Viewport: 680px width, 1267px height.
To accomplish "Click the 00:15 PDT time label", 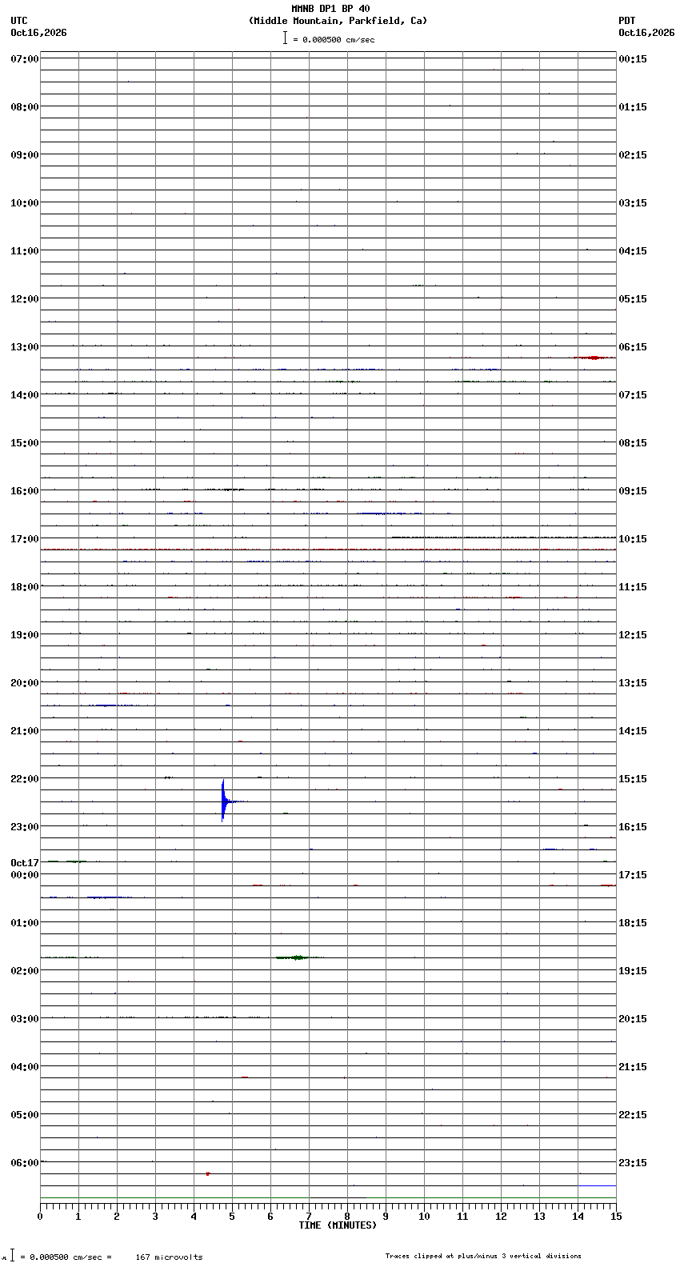I will pyautogui.click(x=633, y=59).
